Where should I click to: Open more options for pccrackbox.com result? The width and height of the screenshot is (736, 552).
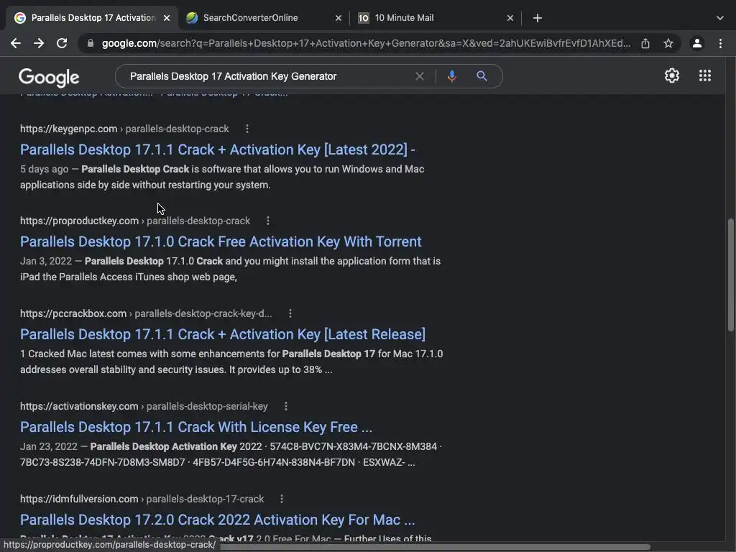coord(290,313)
